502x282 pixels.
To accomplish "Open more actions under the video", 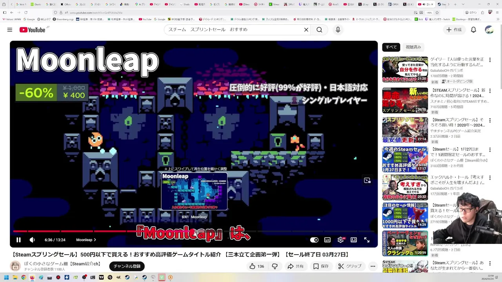I will pos(373,266).
